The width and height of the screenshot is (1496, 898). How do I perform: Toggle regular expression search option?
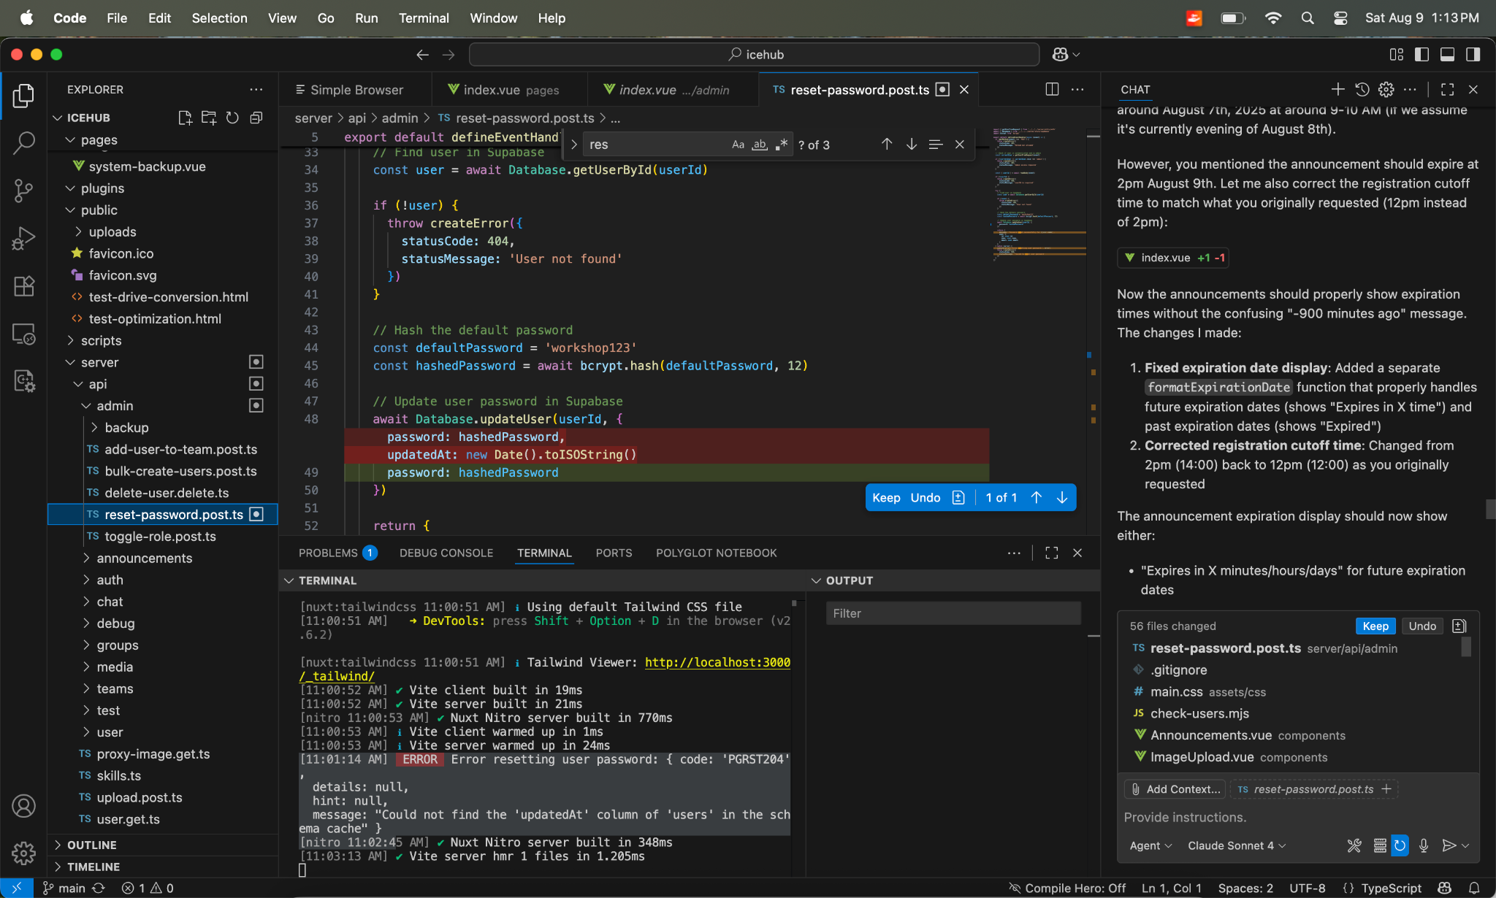click(x=782, y=145)
